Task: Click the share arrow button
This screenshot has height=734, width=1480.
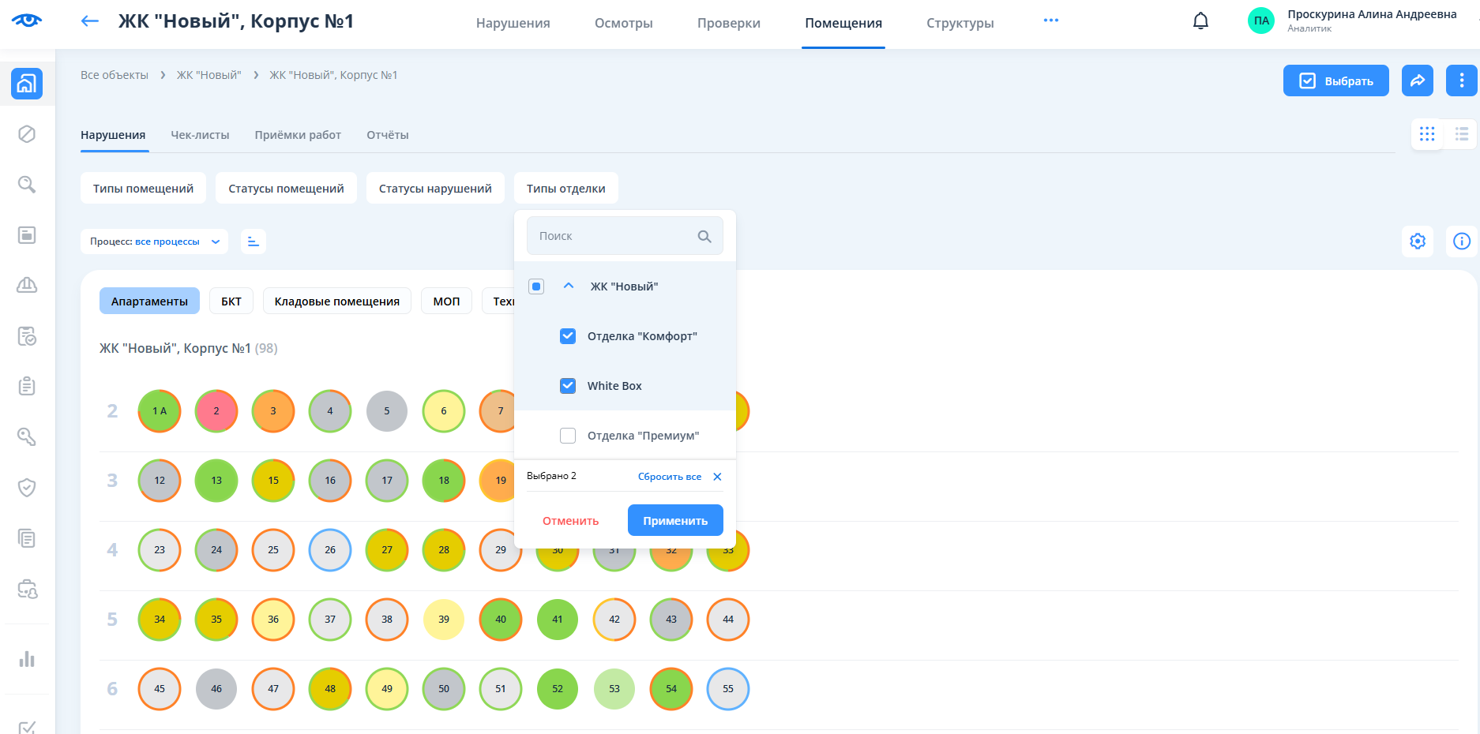Action: click(1417, 81)
